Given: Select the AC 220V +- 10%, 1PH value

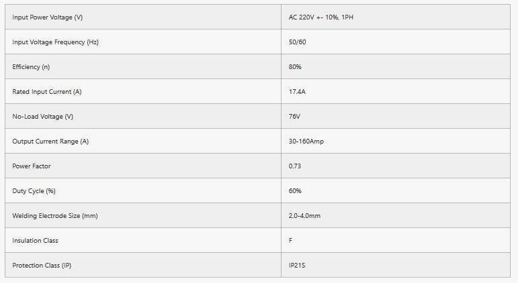Looking at the screenshot, I should (x=320, y=17).
